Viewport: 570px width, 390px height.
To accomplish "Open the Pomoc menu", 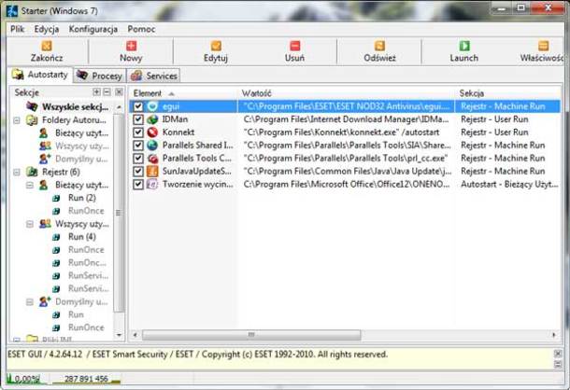I will pos(141,29).
